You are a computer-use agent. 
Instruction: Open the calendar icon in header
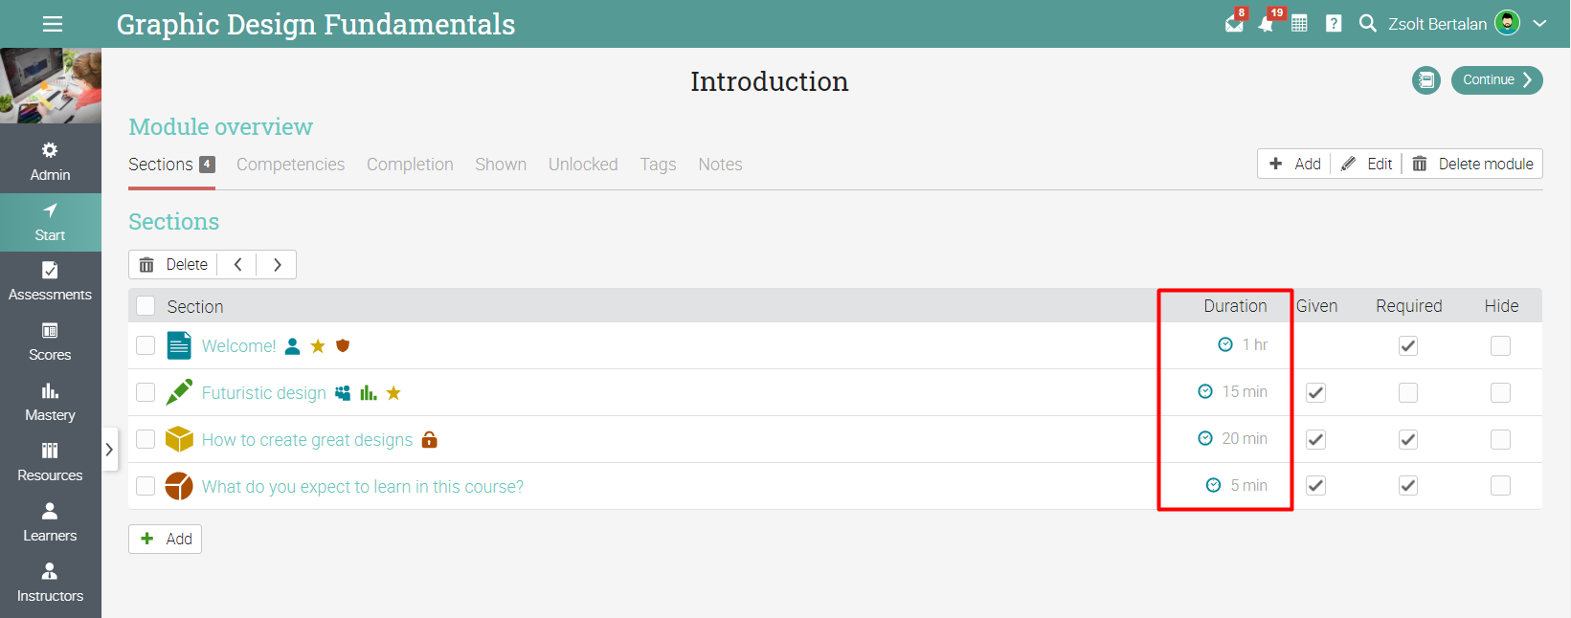(x=1299, y=23)
